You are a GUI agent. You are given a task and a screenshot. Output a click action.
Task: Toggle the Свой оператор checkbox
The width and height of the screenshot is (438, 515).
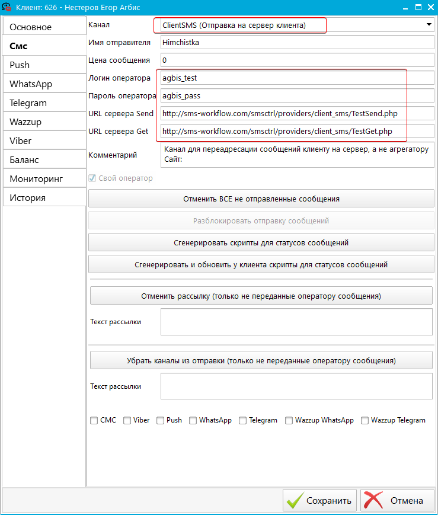[x=92, y=178]
